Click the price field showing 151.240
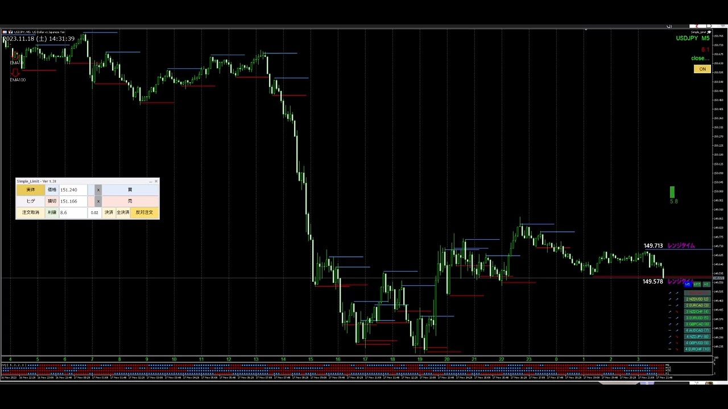 73,190
